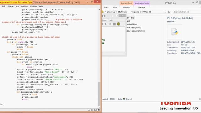Click the 'while not gdone:' code line
201x113 pixels.
click(x=22, y=57)
